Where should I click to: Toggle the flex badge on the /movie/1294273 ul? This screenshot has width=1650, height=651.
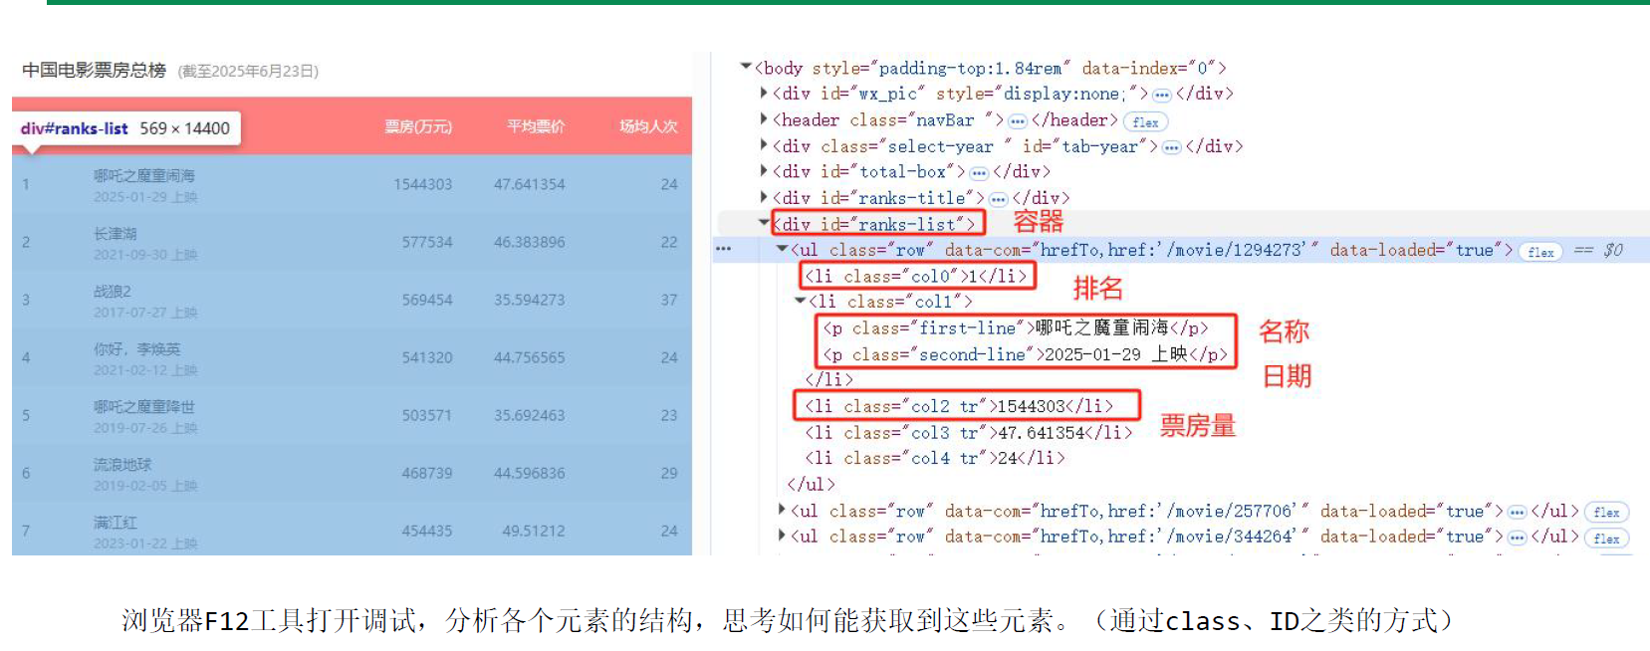tap(1540, 252)
